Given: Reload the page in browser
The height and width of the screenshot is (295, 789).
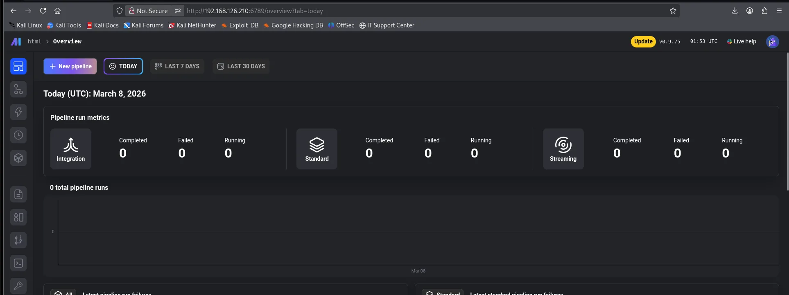Looking at the screenshot, I should (43, 11).
